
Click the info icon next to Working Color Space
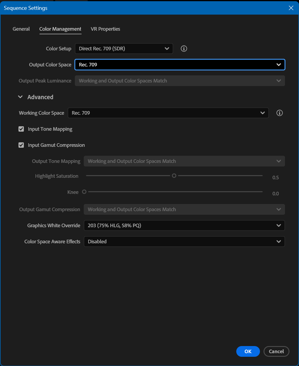(x=279, y=113)
